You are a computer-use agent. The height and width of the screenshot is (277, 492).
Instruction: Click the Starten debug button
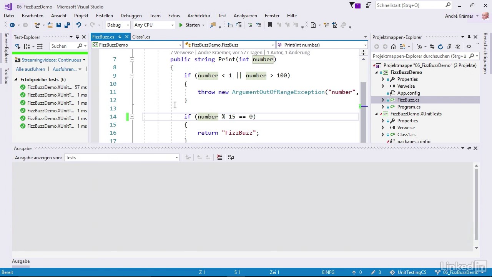[189, 25]
